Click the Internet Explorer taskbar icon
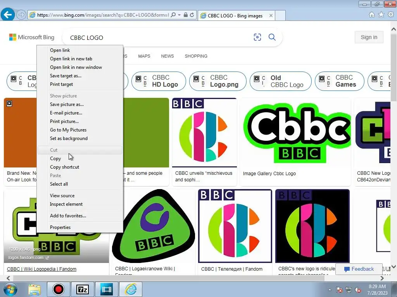This screenshot has height=297, width=397. click(x=131, y=289)
